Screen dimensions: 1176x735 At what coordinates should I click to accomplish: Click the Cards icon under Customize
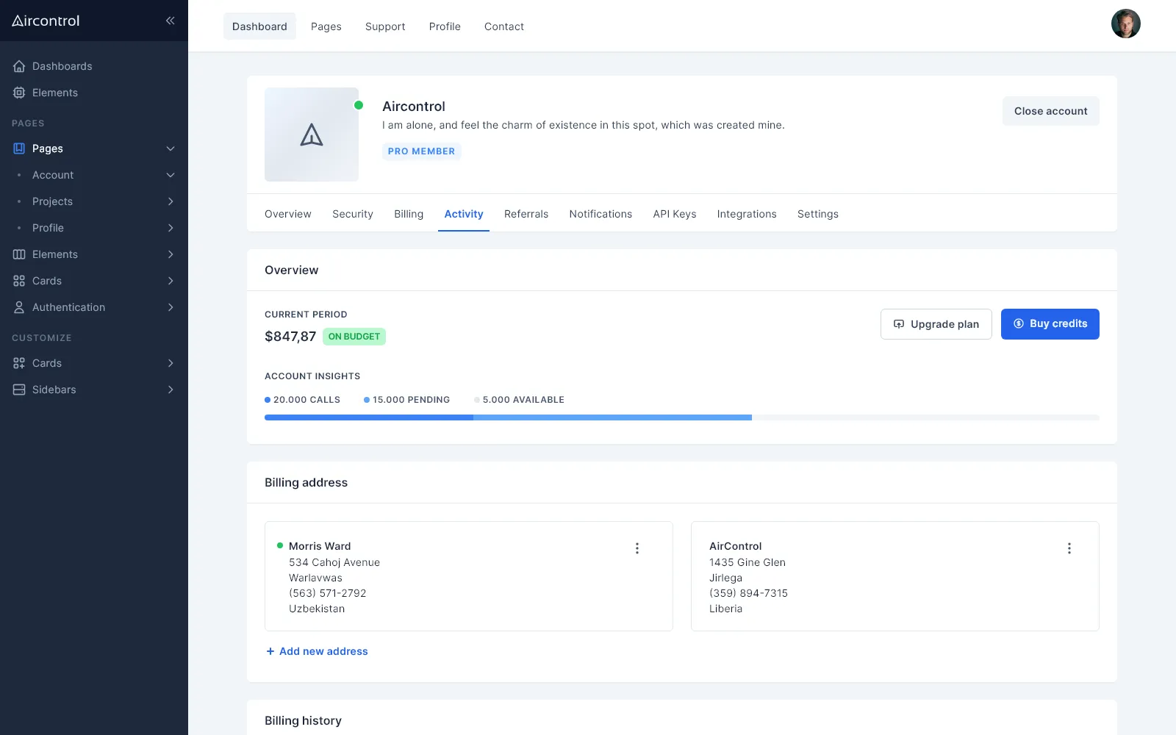[19, 363]
